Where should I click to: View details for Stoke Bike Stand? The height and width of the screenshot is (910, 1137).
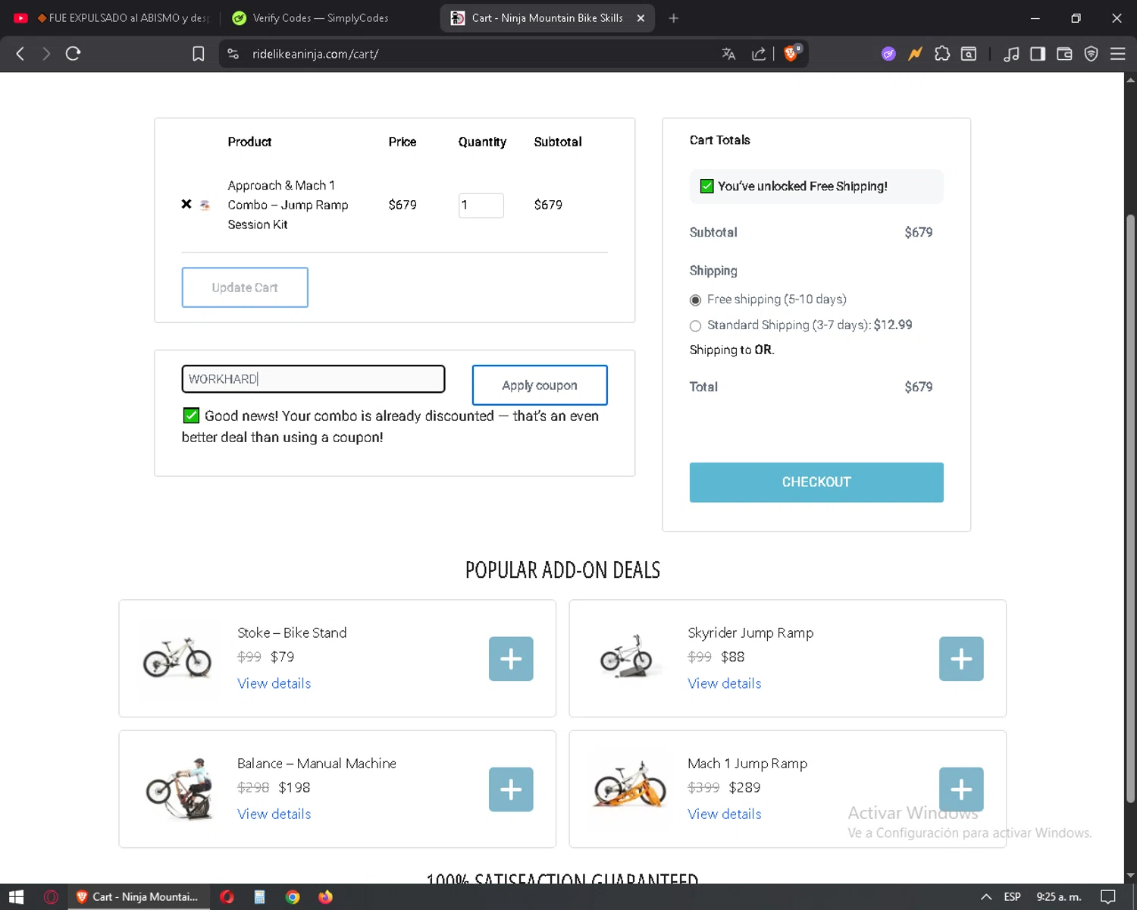[x=274, y=683]
